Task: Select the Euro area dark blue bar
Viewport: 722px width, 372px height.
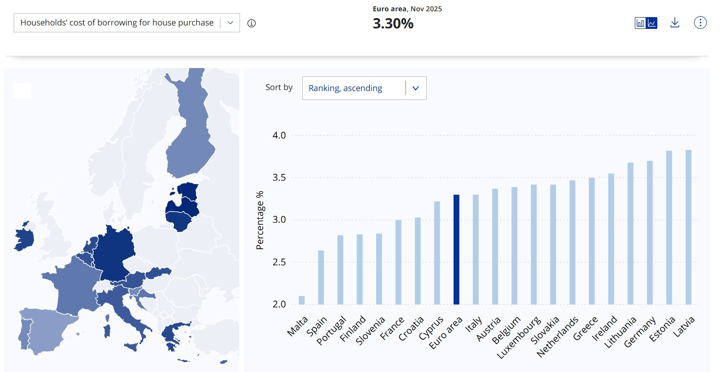Action: pos(457,249)
